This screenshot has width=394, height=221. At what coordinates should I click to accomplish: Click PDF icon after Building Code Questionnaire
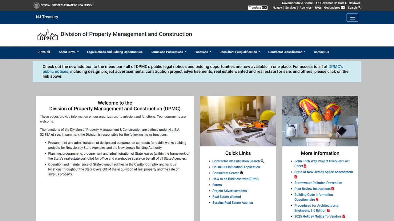(x=317, y=200)
